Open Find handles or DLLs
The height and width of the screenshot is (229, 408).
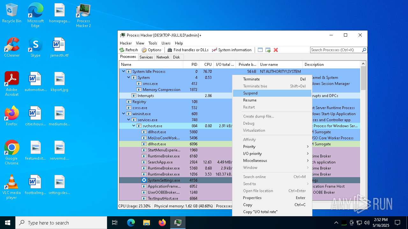[x=188, y=50]
